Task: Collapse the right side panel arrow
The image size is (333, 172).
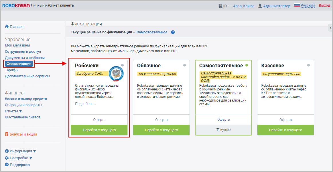Action: pyautogui.click(x=331, y=28)
